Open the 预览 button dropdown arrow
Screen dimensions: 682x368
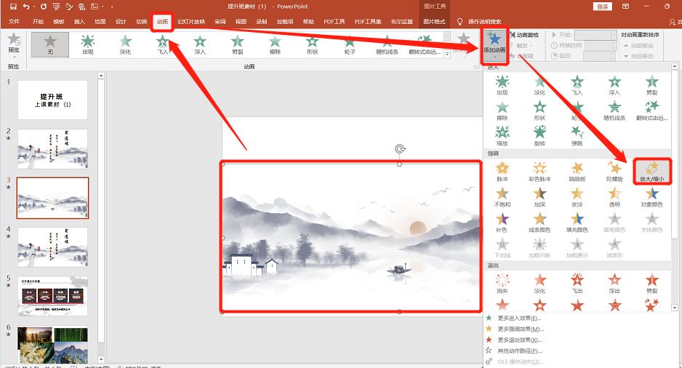pyautogui.click(x=14, y=57)
